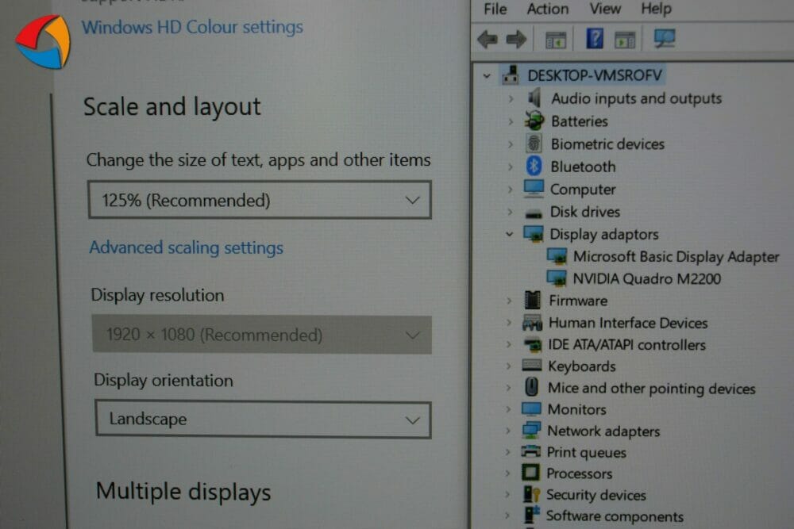Expand the Monitors node chevron
The image size is (794, 529).
point(508,409)
